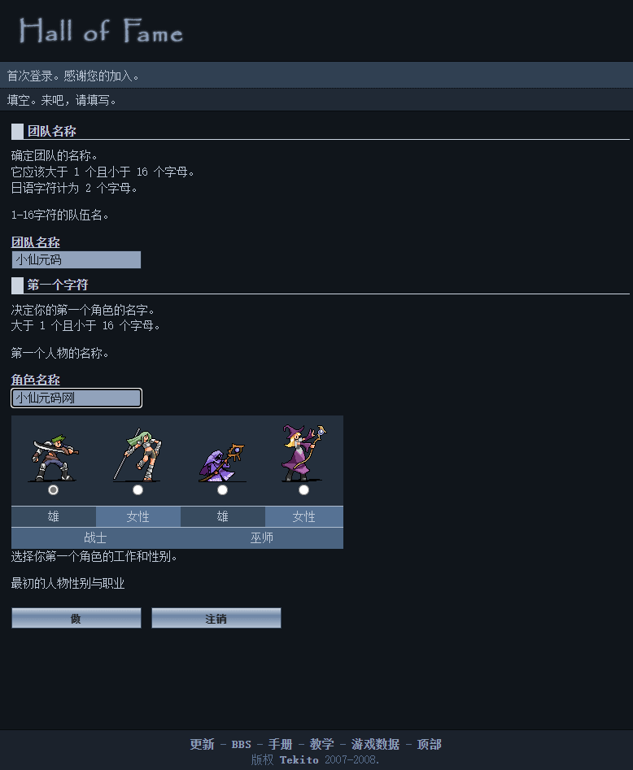Click the female warrior sprite with spear
The height and width of the screenshot is (770, 633).
point(138,455)
